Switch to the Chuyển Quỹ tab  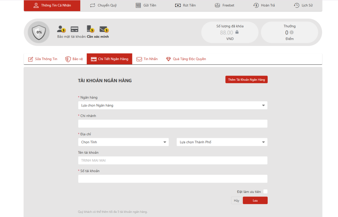point(103,5)
